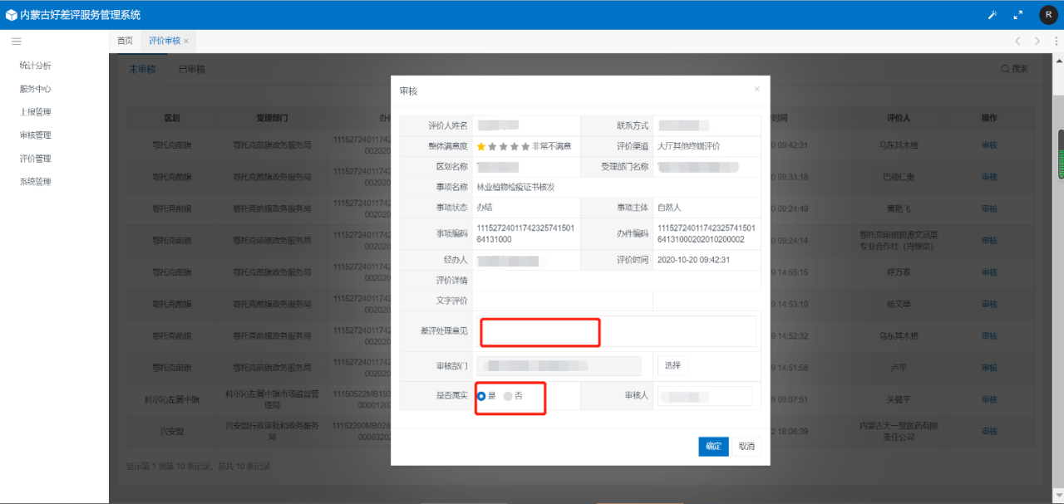Viewport: 1064px width, 504px height.
Task: Click 取消 to cancel the dialog
Action: (746, 447)
